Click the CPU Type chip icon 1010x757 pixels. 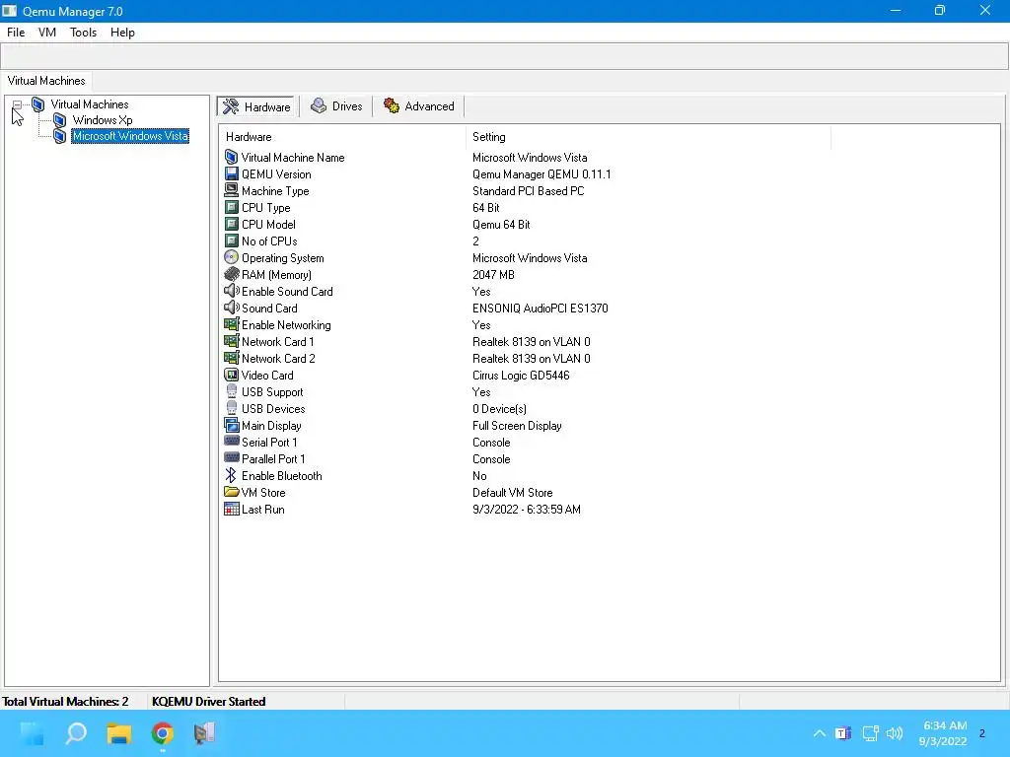(x=231, y=207)
